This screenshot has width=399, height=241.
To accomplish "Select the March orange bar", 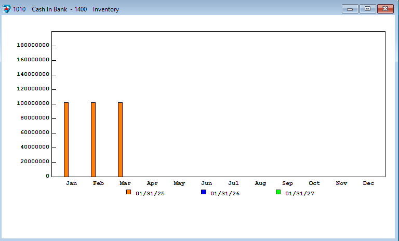I will [x=120, y=139].
